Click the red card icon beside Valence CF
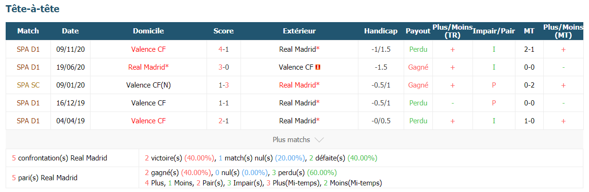589x192 pixels. tap(318, 67)
